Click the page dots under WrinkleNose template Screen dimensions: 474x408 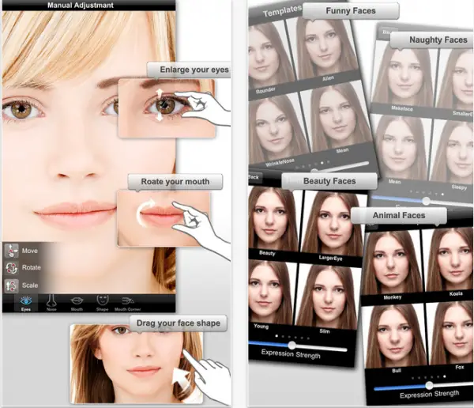click(x=313, y=164)
